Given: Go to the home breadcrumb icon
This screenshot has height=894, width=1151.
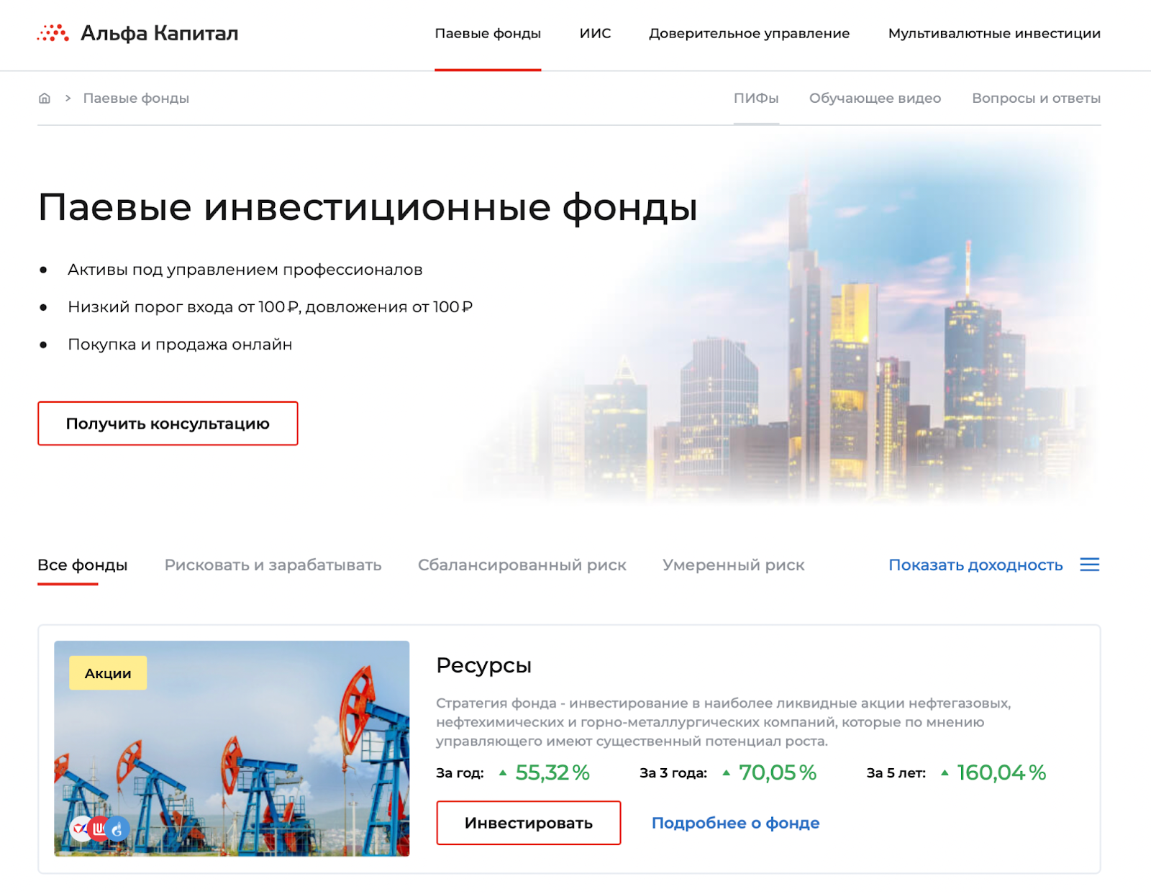Looking at the screenshot, I should 45,99.
